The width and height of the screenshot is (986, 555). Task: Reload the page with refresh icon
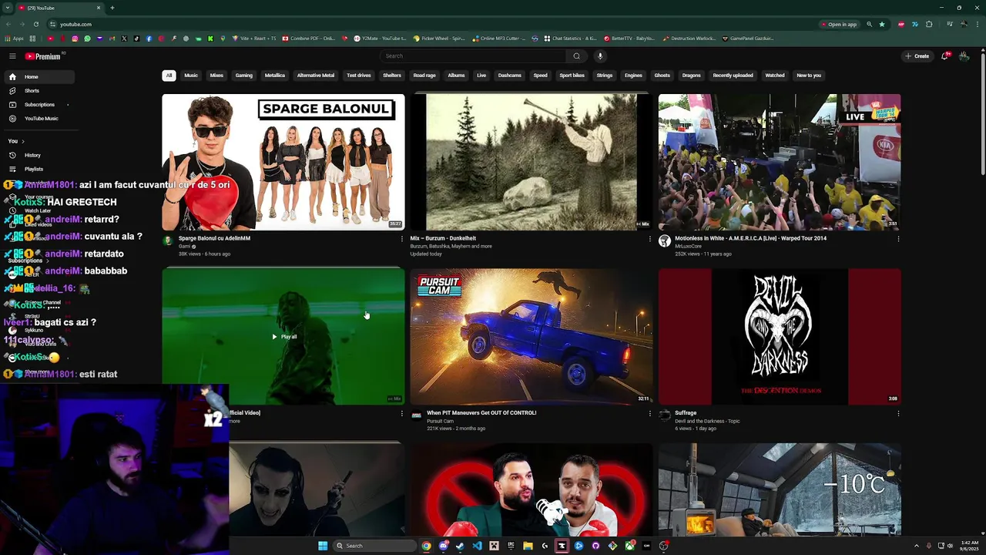(x=35, y=24)
